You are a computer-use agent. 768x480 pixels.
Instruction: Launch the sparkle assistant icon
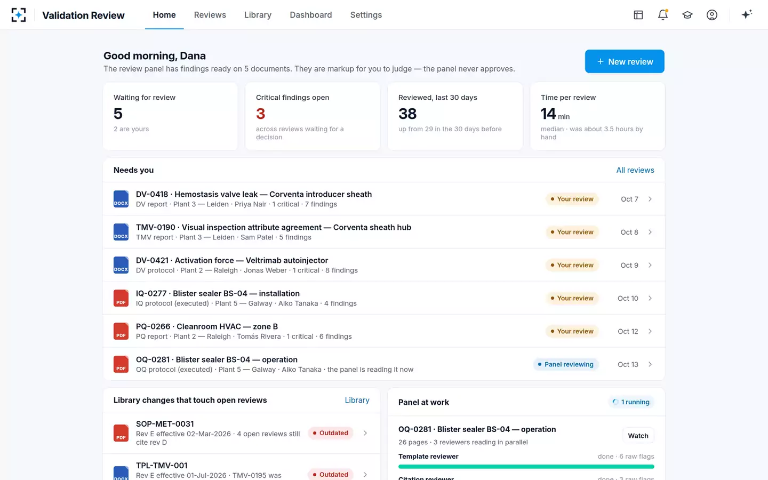(747, 14)
